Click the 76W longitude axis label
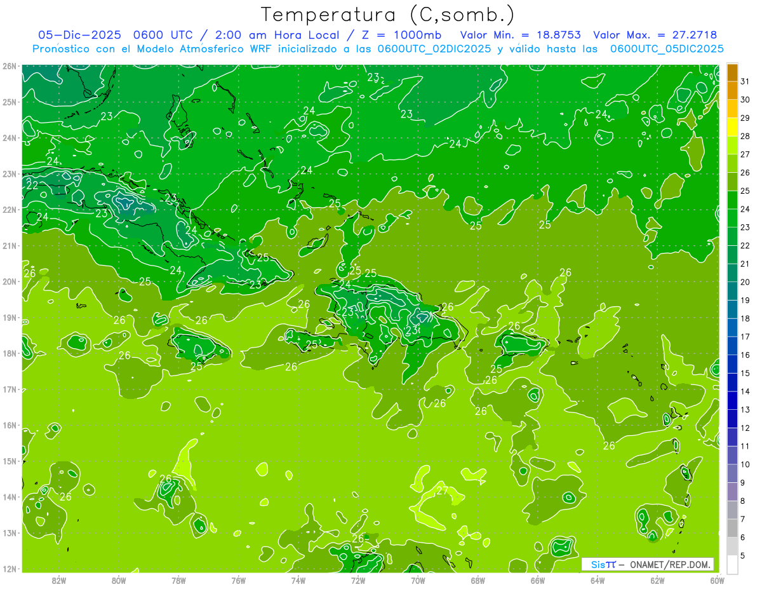This screenshot has width=762, height=589. (x=239, y=580)
